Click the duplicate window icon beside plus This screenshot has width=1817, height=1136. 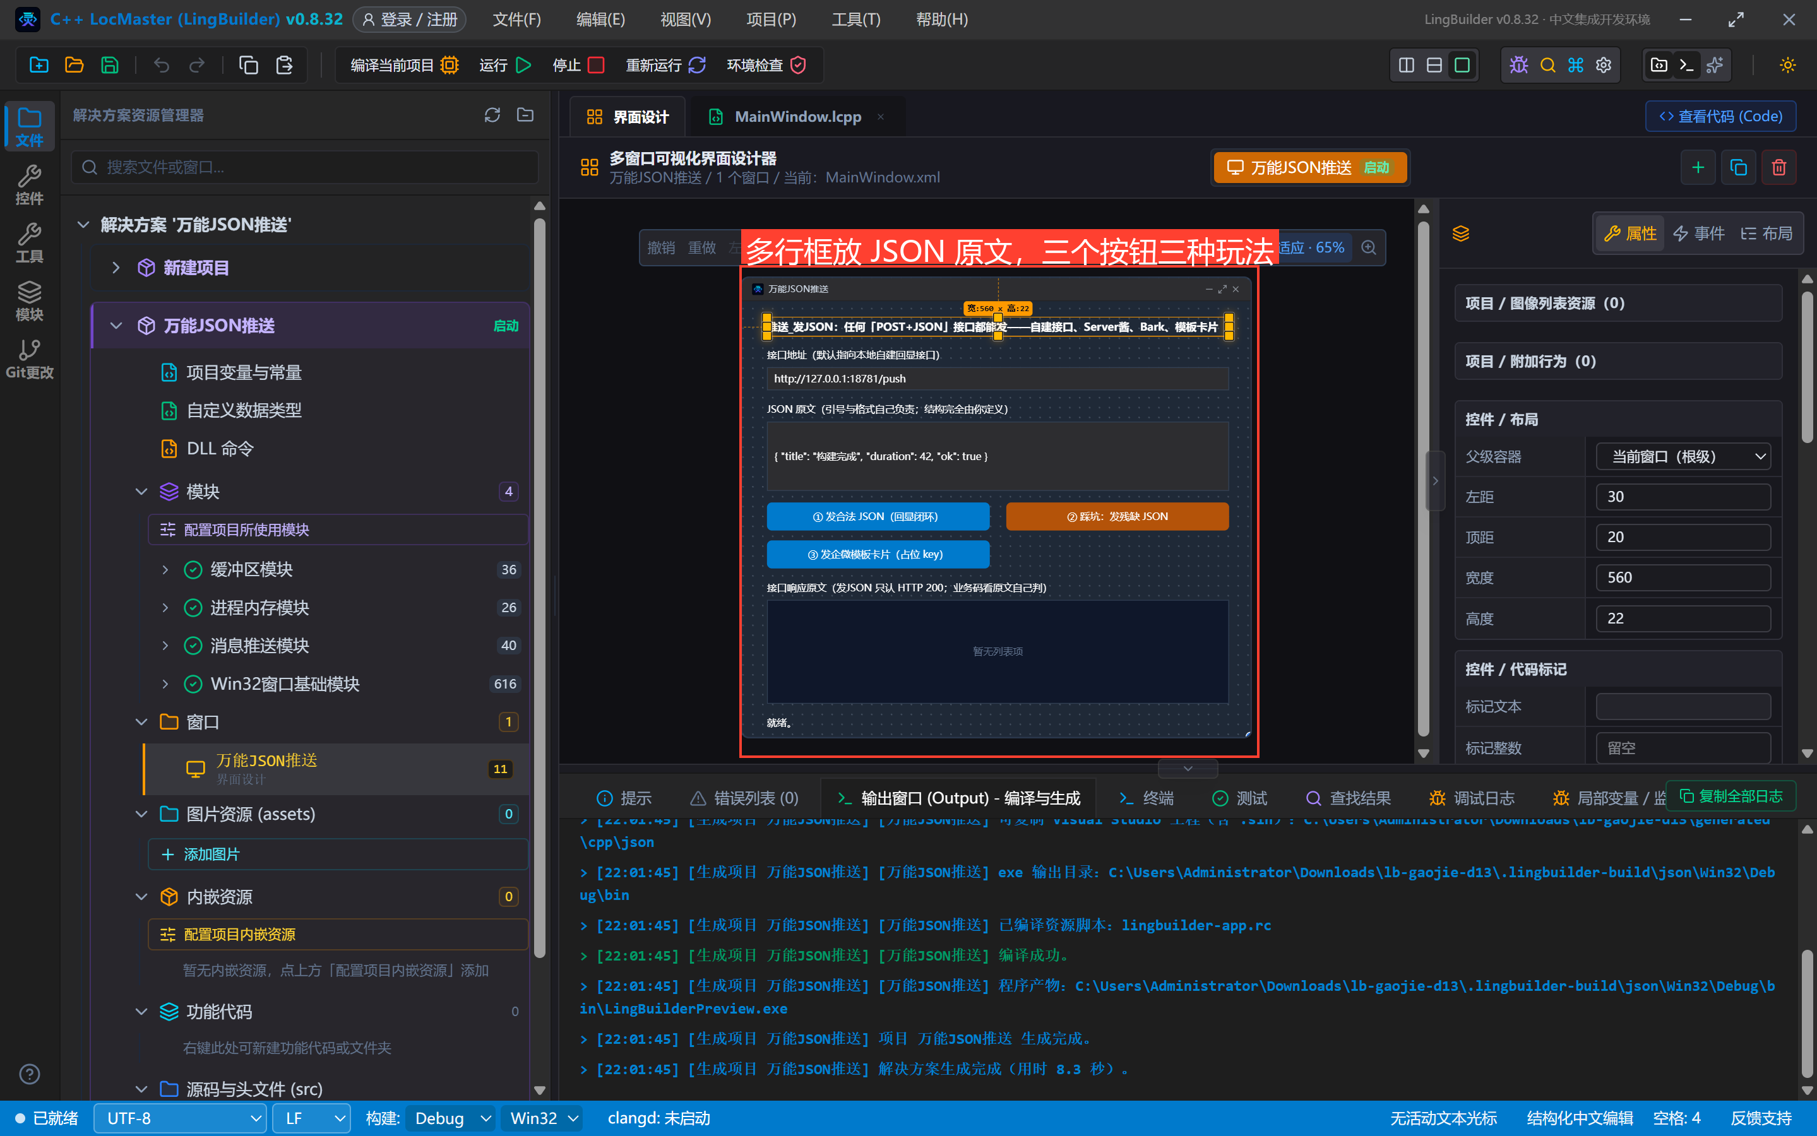(1738, 167)
